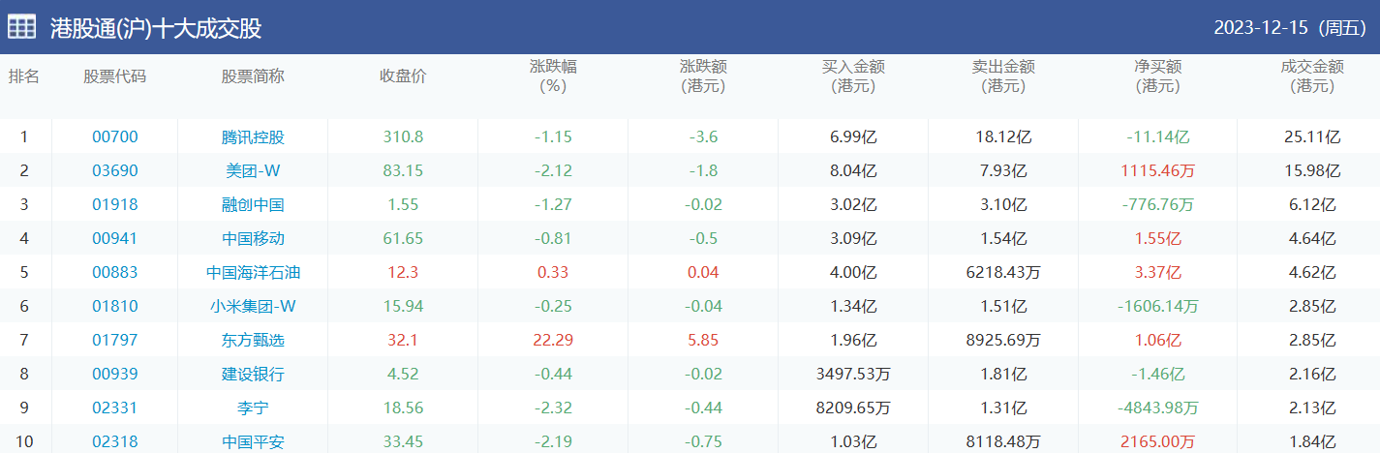Click the 净买额 column header

coord(1157,76)
